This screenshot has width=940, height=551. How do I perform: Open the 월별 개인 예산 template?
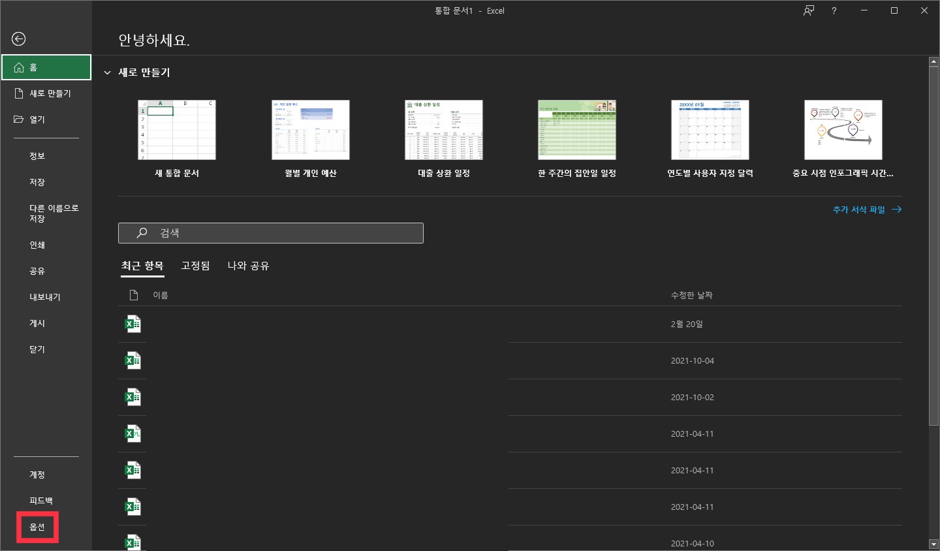tap(311, 130)
